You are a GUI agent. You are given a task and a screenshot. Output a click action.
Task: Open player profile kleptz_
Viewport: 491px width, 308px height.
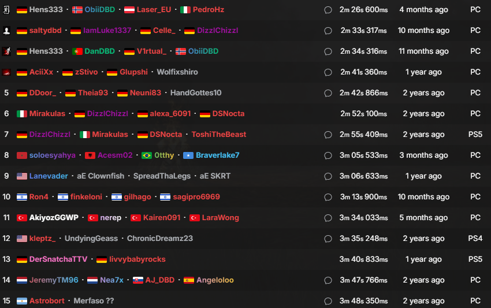(x=42, y=239)
